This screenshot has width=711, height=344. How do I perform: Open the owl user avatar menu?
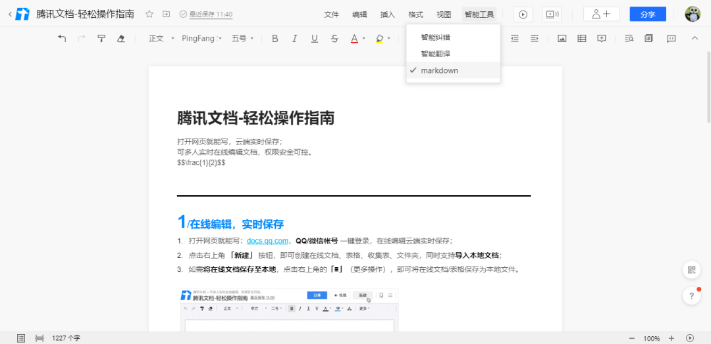(x=693, y=14)
